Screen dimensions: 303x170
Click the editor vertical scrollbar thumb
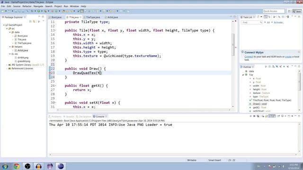233,44
